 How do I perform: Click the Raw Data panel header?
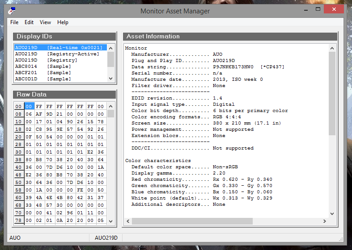tap(64, 94)
